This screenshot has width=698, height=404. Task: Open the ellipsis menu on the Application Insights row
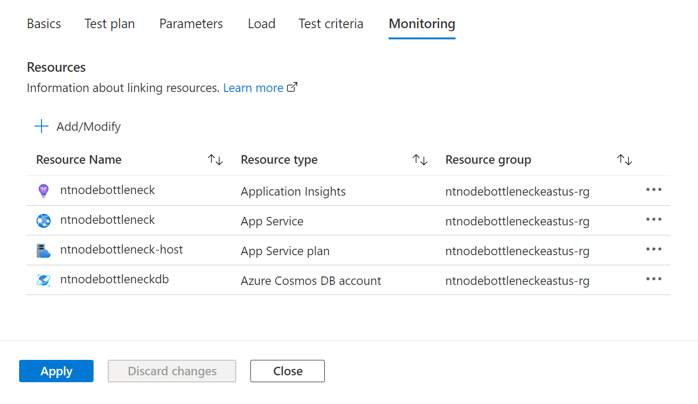653,190
